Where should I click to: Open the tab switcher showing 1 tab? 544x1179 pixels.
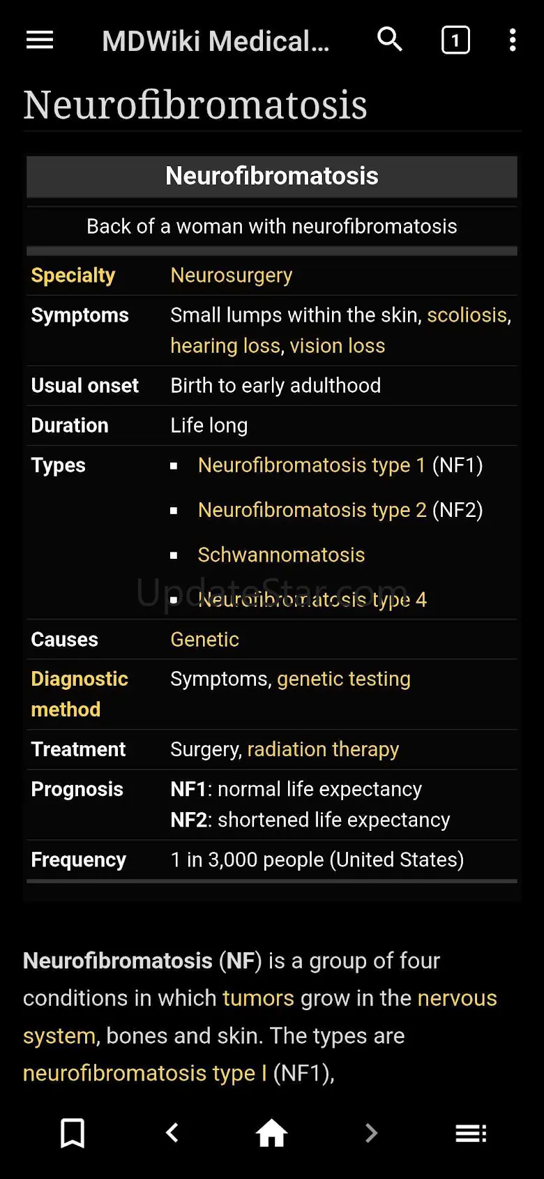455,40
